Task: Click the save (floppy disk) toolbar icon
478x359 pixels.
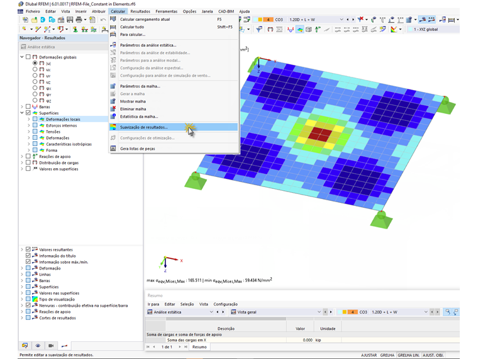Action: [70, 20]
